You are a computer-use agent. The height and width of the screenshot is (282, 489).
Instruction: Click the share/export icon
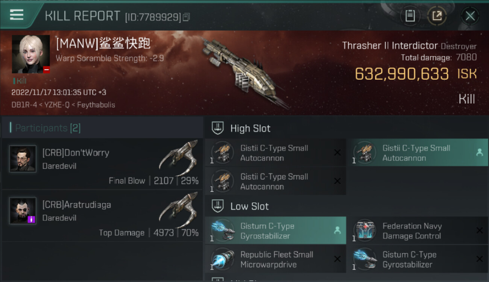pos(437,16)
